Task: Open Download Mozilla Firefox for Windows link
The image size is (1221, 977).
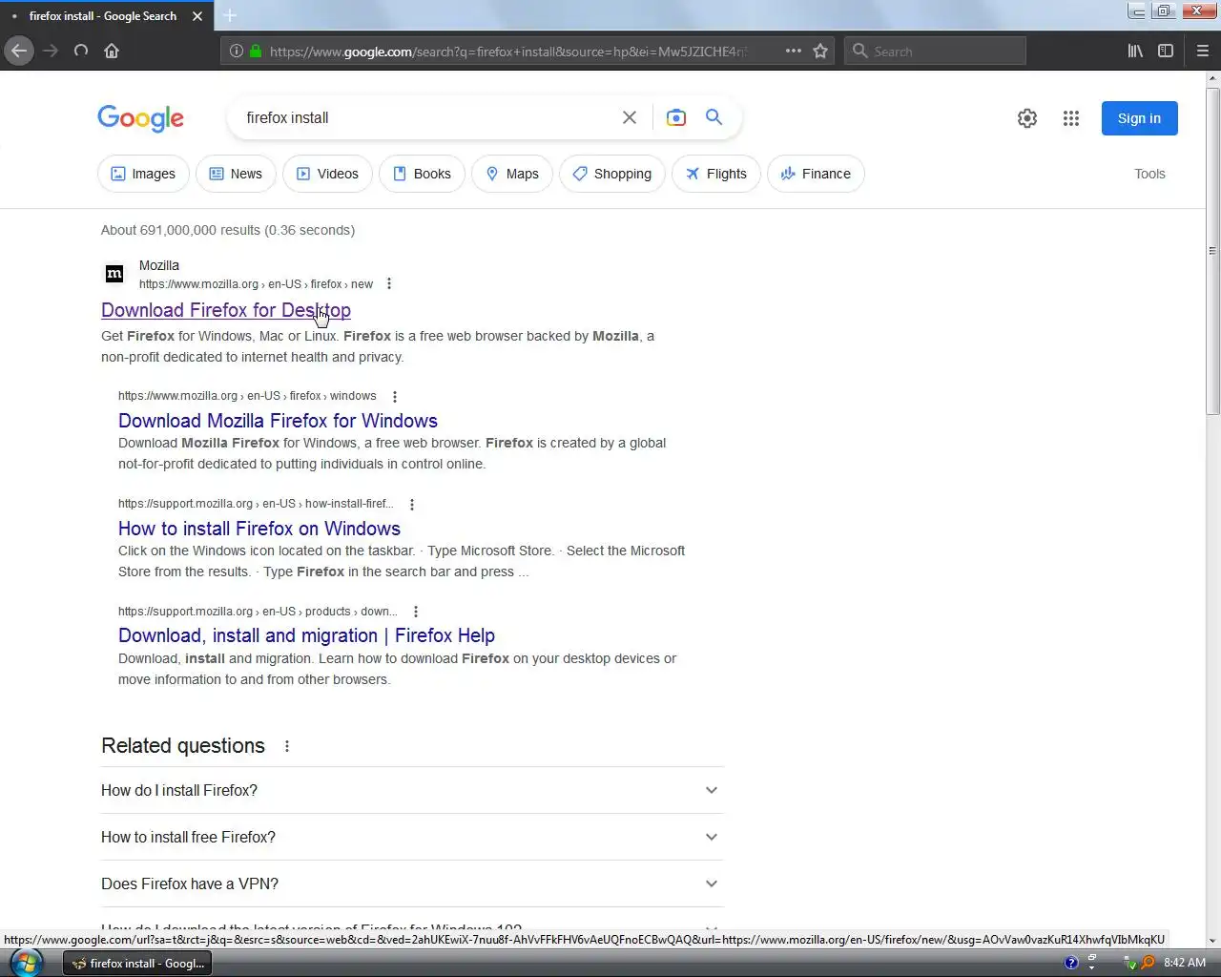Action: coord(278,421)
